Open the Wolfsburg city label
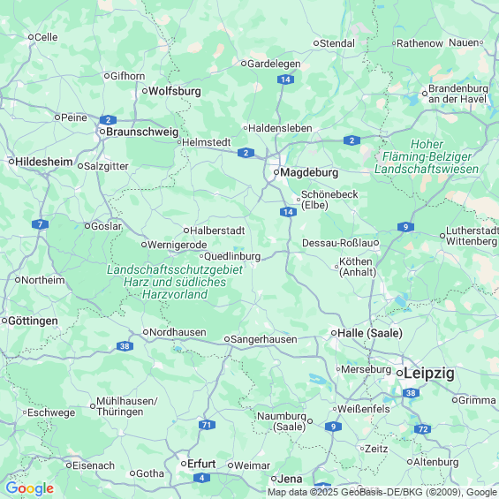 [175, 91]
